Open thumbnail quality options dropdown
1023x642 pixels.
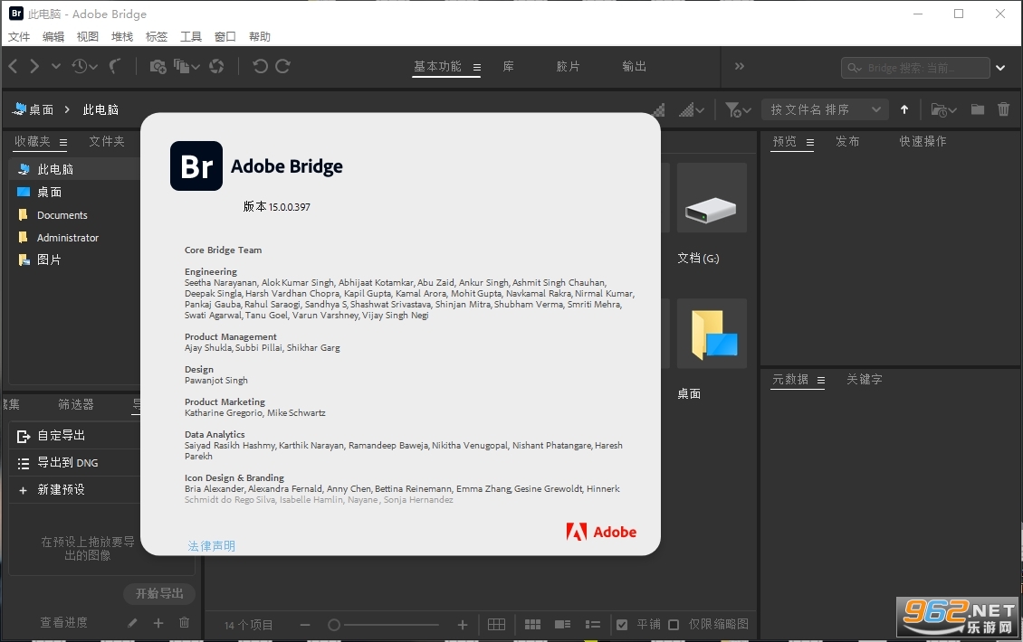692,109
